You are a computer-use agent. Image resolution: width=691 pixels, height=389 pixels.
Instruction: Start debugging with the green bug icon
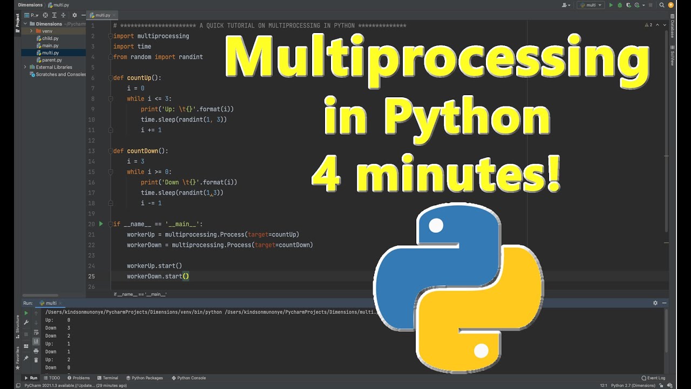click(620, 5)
